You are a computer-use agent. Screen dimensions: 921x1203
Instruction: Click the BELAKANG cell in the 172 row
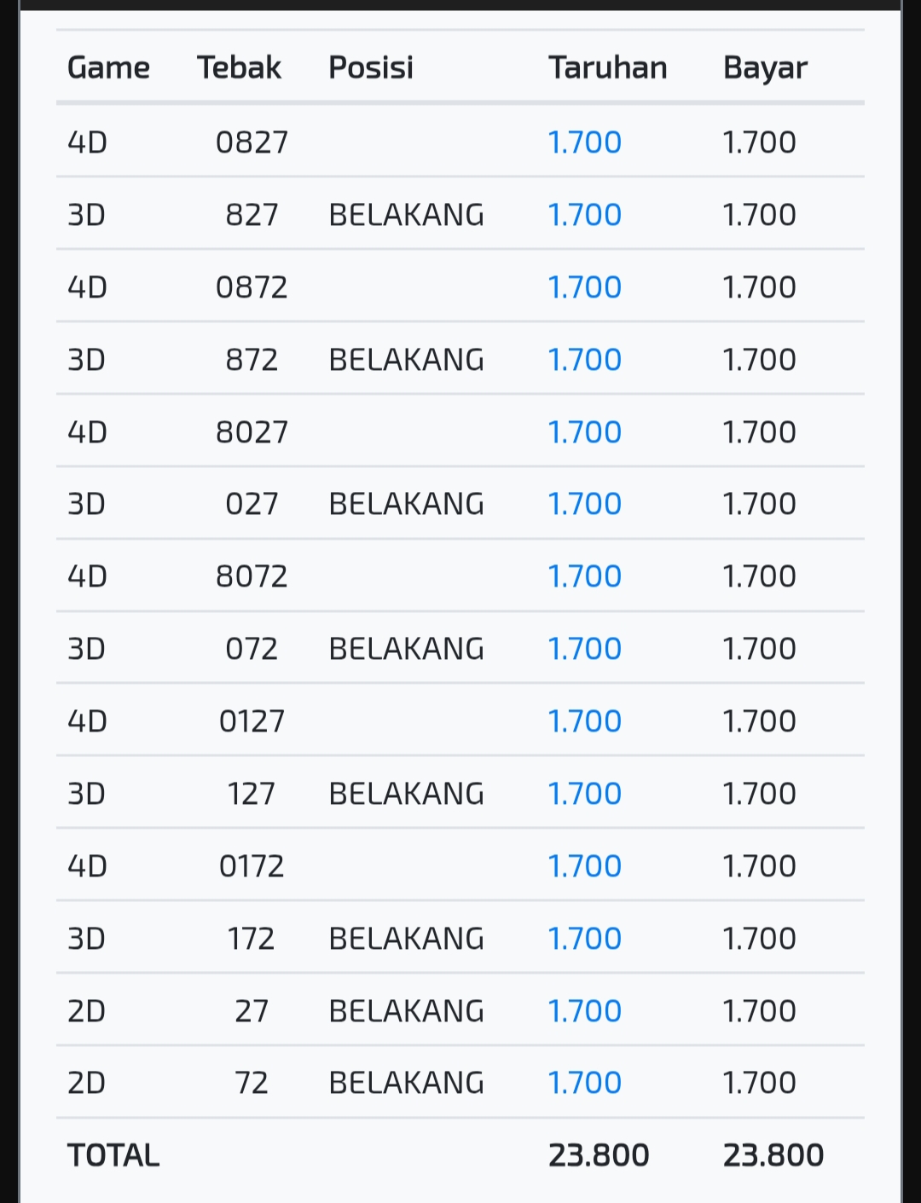point(406,939)
